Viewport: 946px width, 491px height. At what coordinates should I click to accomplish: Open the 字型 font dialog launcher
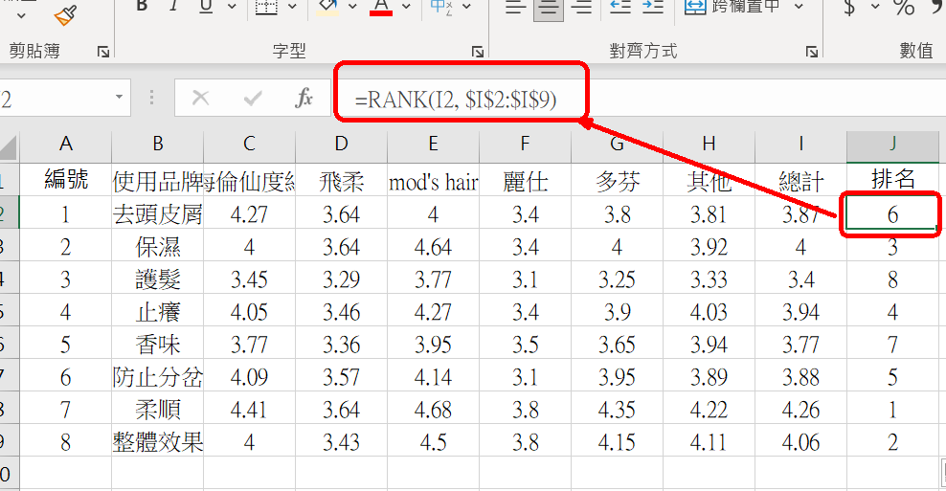477,52
